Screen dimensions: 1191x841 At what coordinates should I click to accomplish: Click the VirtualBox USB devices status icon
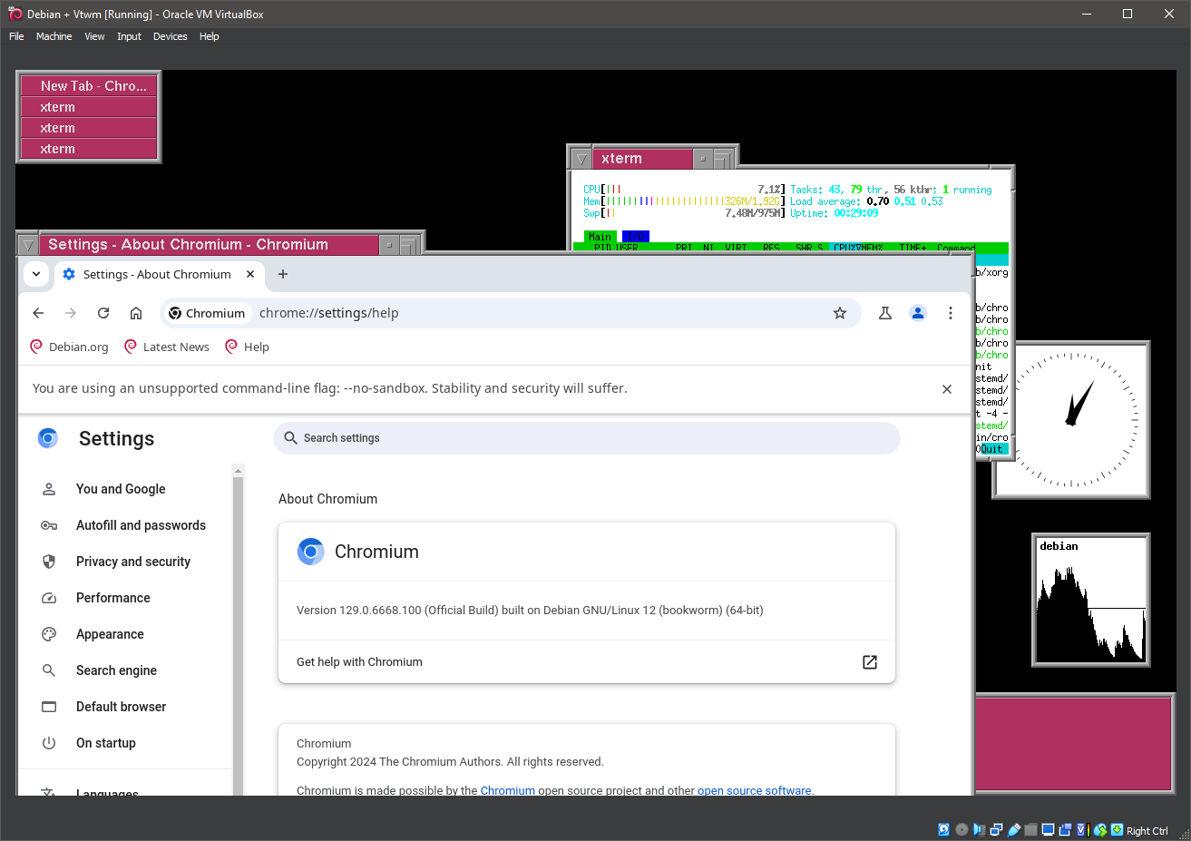point(1014,829)
